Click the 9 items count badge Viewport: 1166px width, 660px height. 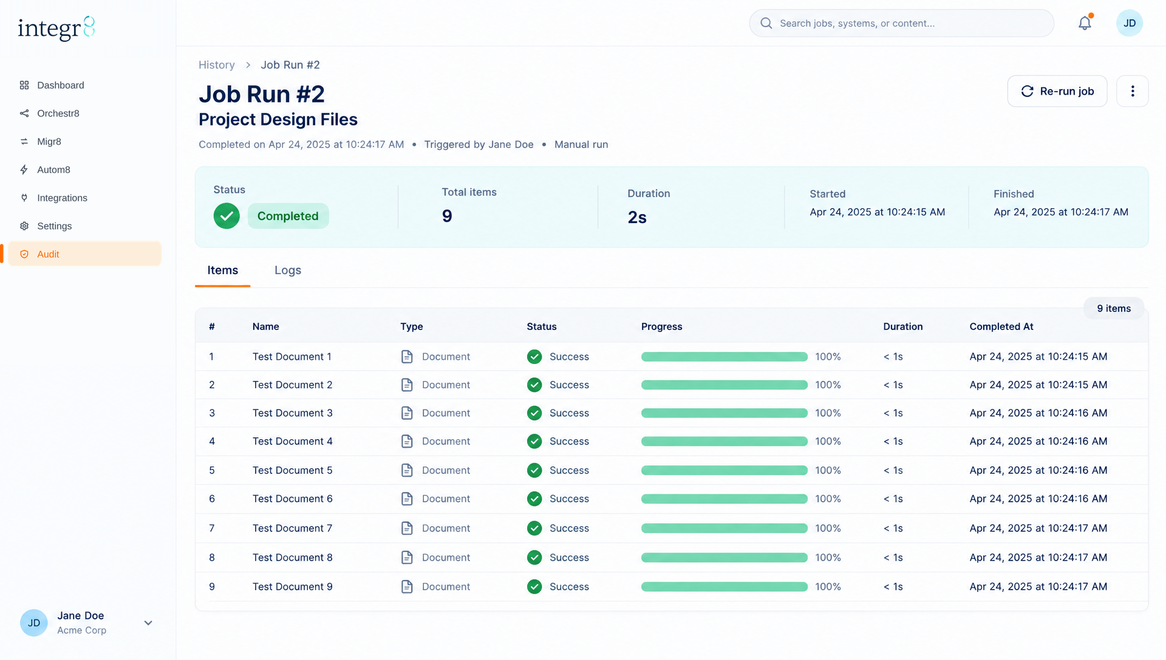(x=1114, y=308)
